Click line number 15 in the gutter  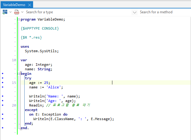[x=14, y=83]
